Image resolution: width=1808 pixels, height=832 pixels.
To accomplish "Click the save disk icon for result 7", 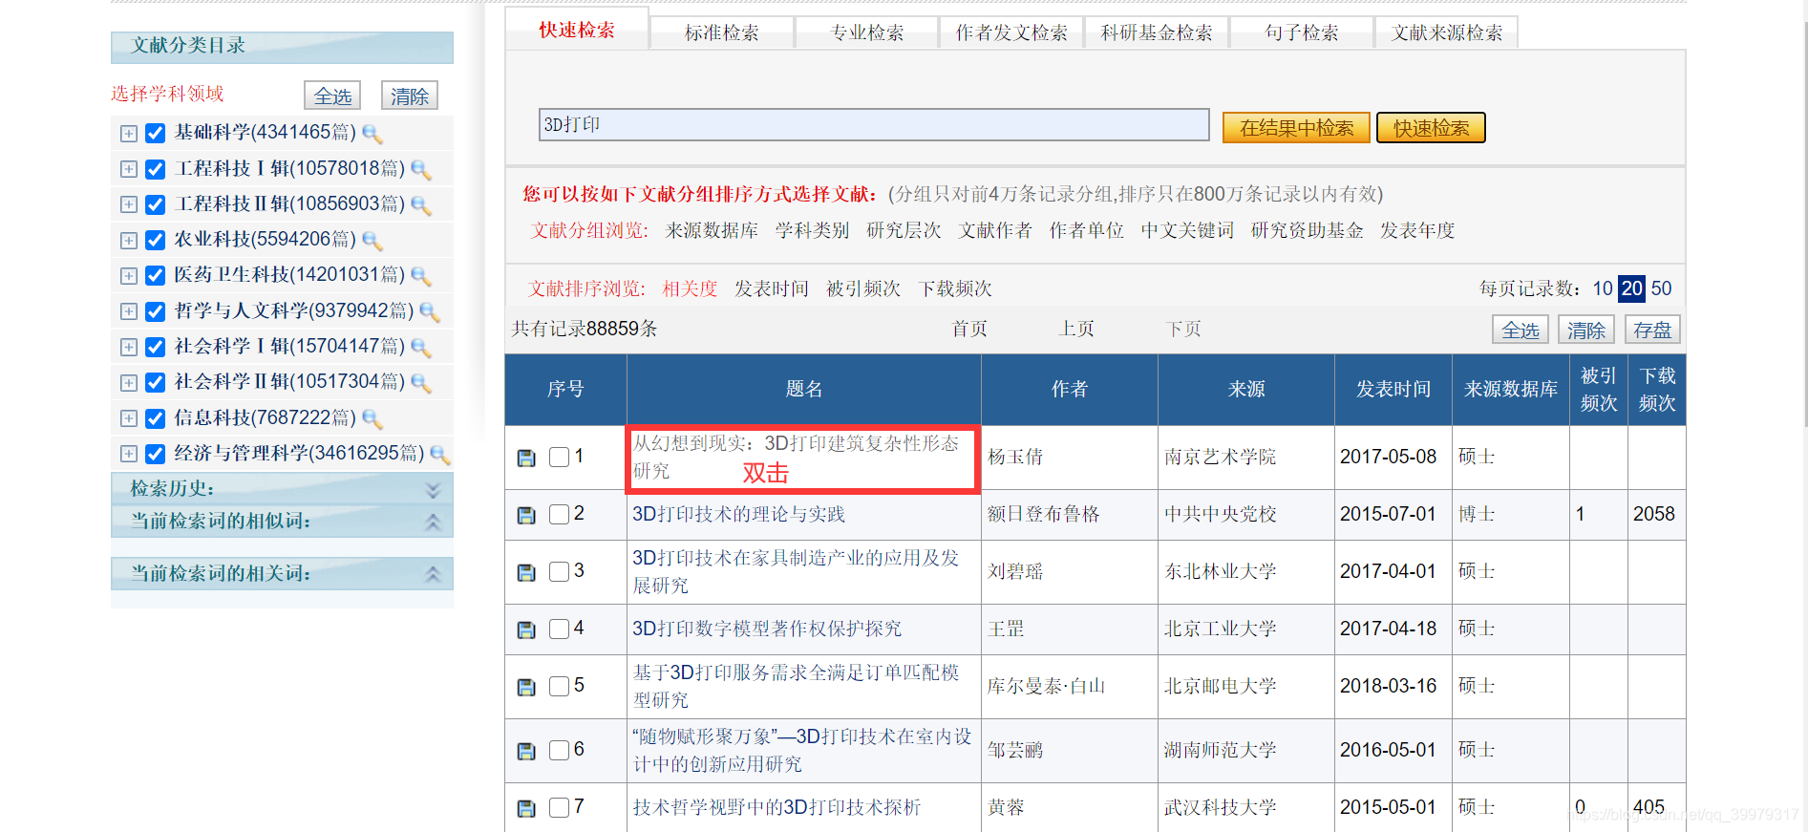I will 526,808.
